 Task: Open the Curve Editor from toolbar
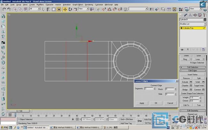169,9
